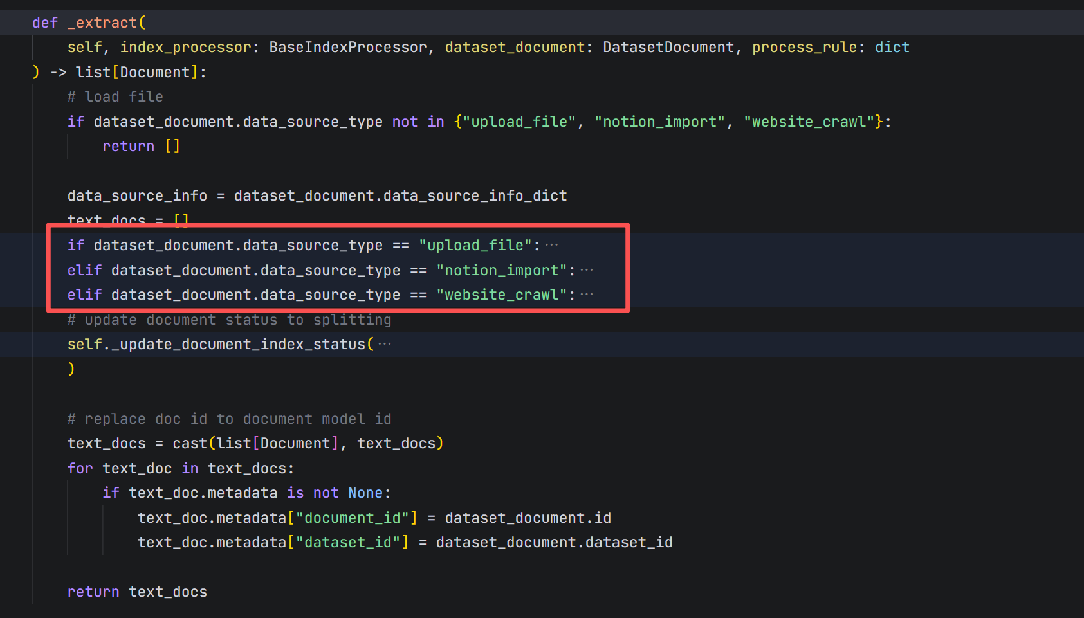
Task: Click the "return []" statement
Action: [x=142, y=146]
